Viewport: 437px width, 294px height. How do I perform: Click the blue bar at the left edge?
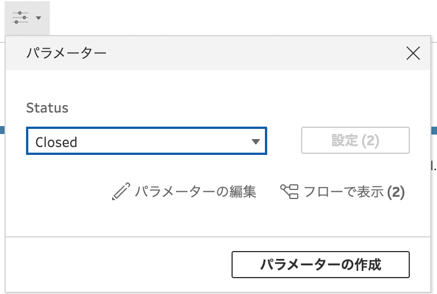2,130
